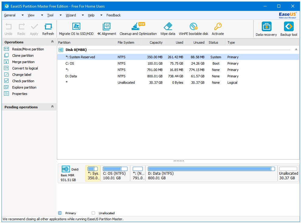Click the EaseUS logo
The width and height of the screenshot is (301, 223).
(288, 15)
